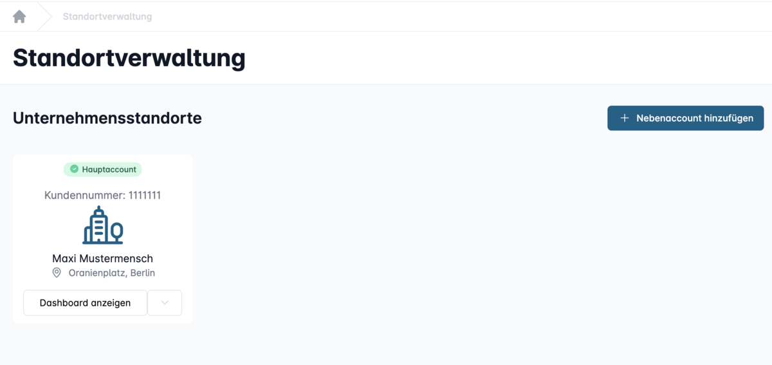Image resolution: width=772 pixels, height=365 pixels.
Task: Select the Maxi Mustermensch account name
Action: [x=102, y=259]
